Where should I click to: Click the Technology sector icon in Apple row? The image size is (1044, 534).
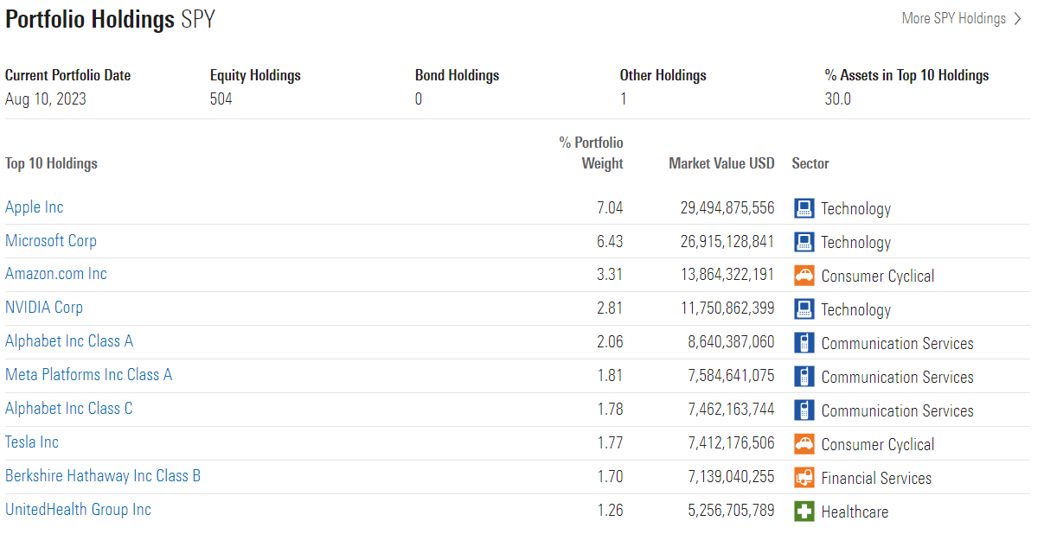(804, 208)
